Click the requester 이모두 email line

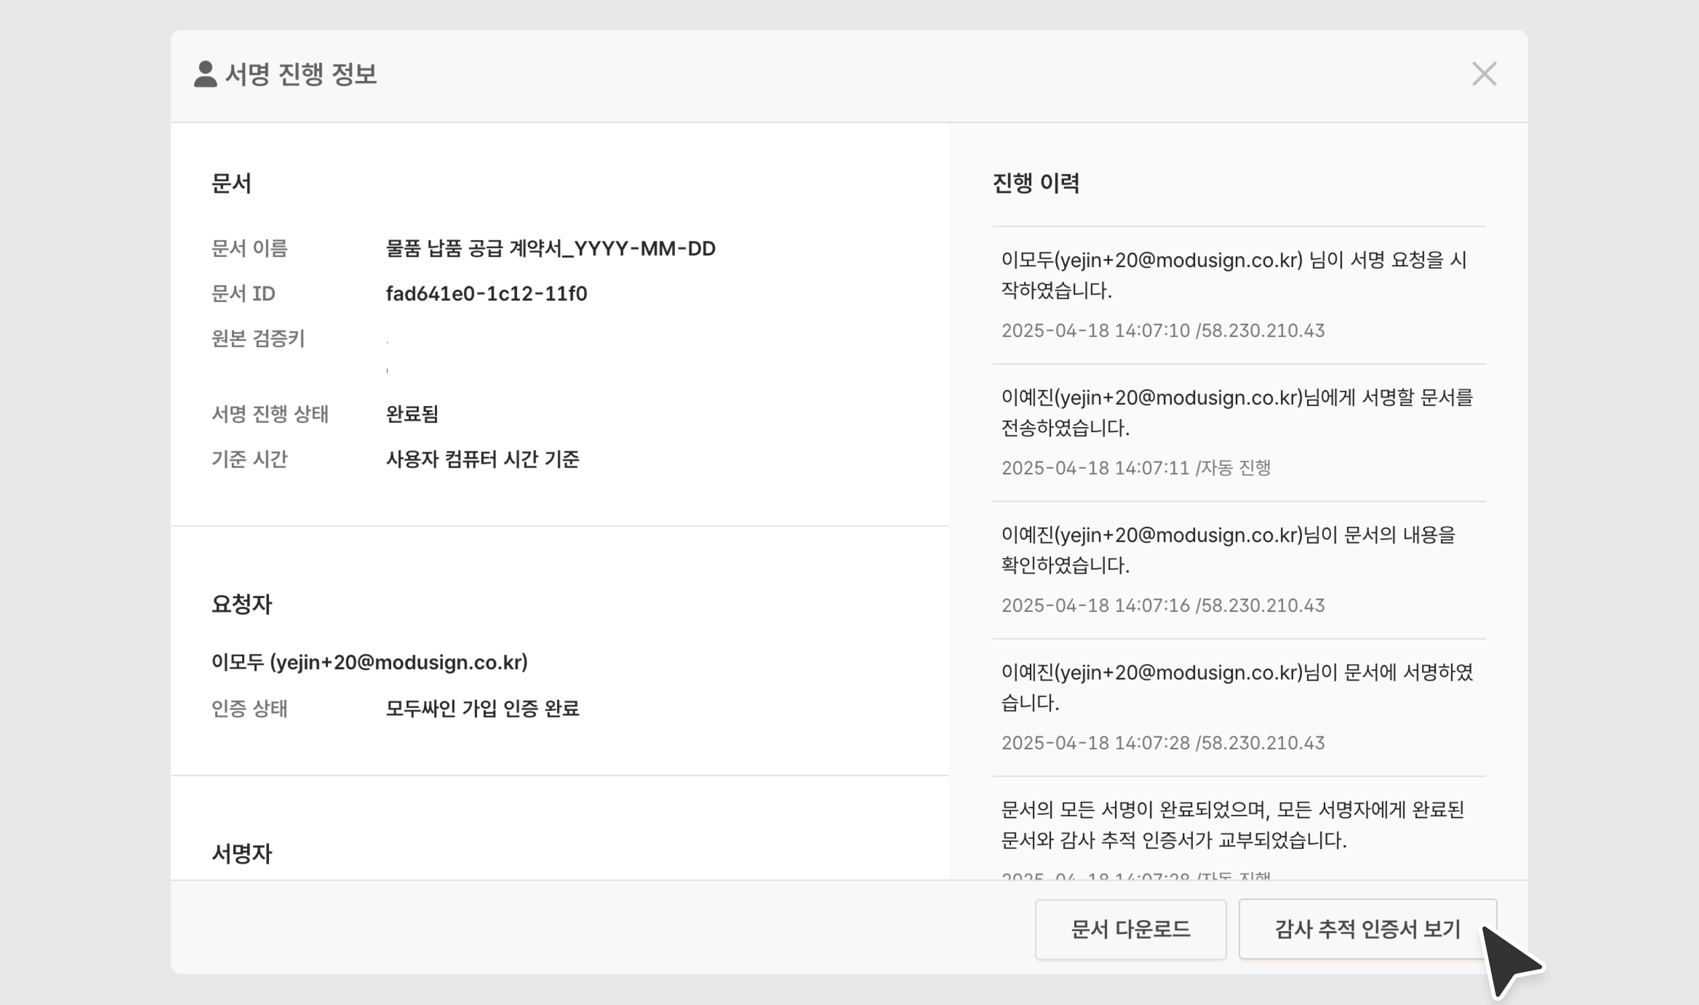pos(369,662)
